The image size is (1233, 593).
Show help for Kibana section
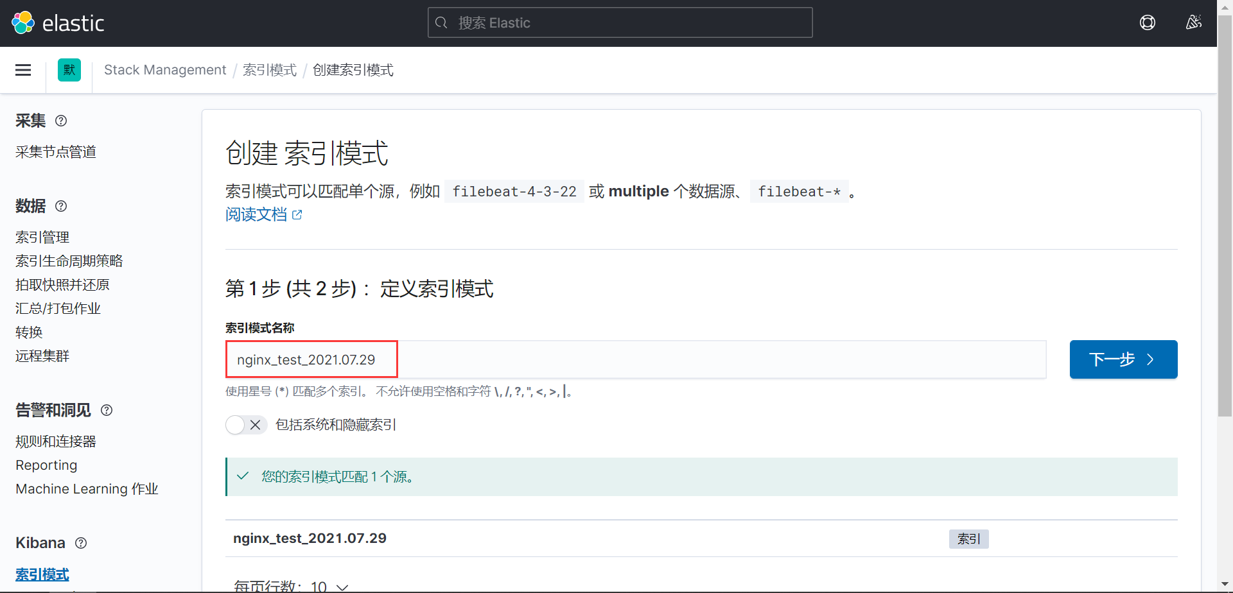(x=81, y=543)
